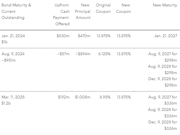Select the "Original Coupon" column header
This screenshot has height=135, width=180.
pos(103,8)
